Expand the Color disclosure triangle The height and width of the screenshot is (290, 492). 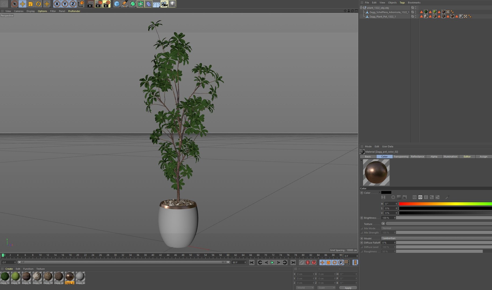[379, 193]
